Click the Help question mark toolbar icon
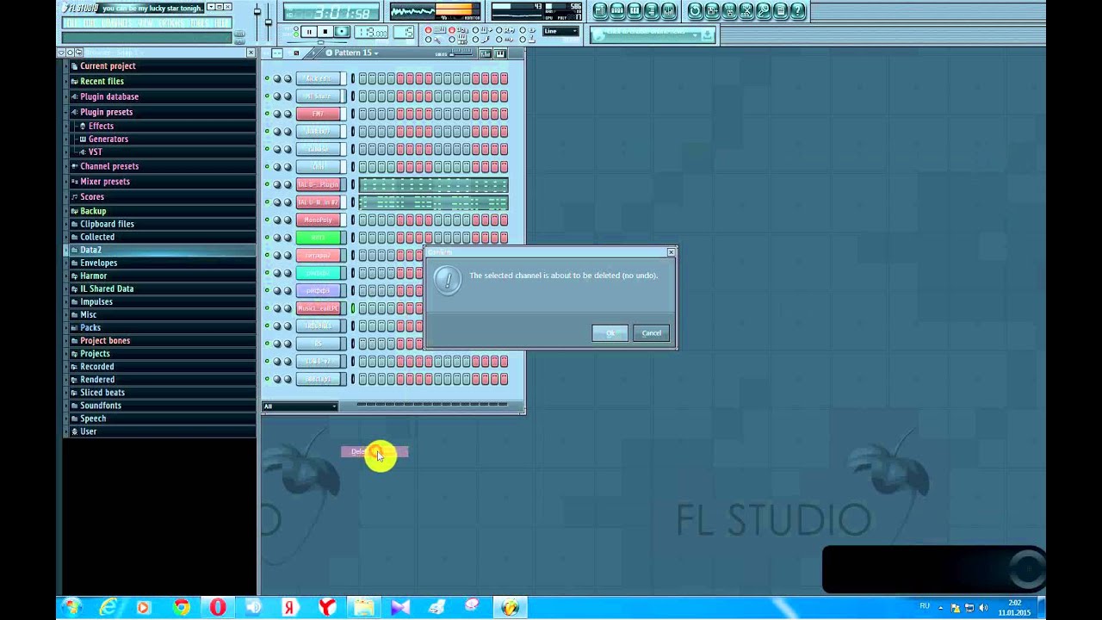 tap(797, 10)
